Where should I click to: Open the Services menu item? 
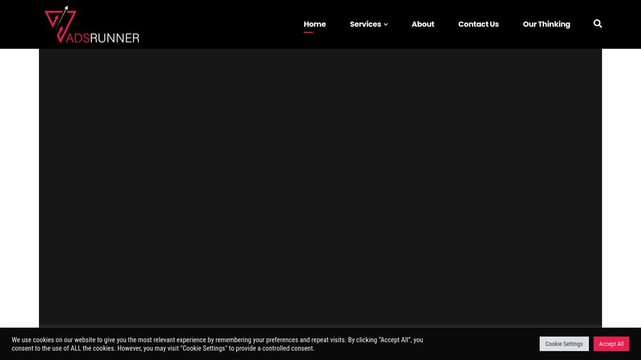365,24
